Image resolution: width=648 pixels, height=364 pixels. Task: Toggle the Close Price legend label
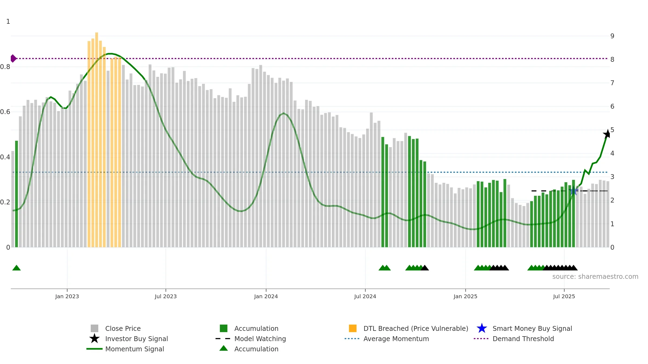pyautogui.click(x=123, y=328)
